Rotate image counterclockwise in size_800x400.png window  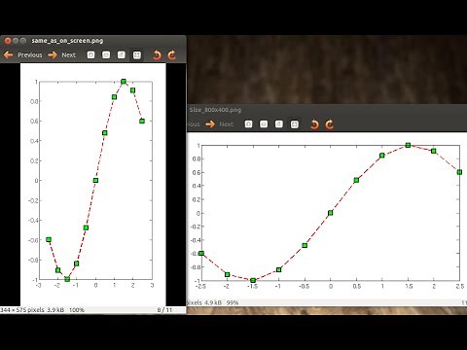click(314, 124)
